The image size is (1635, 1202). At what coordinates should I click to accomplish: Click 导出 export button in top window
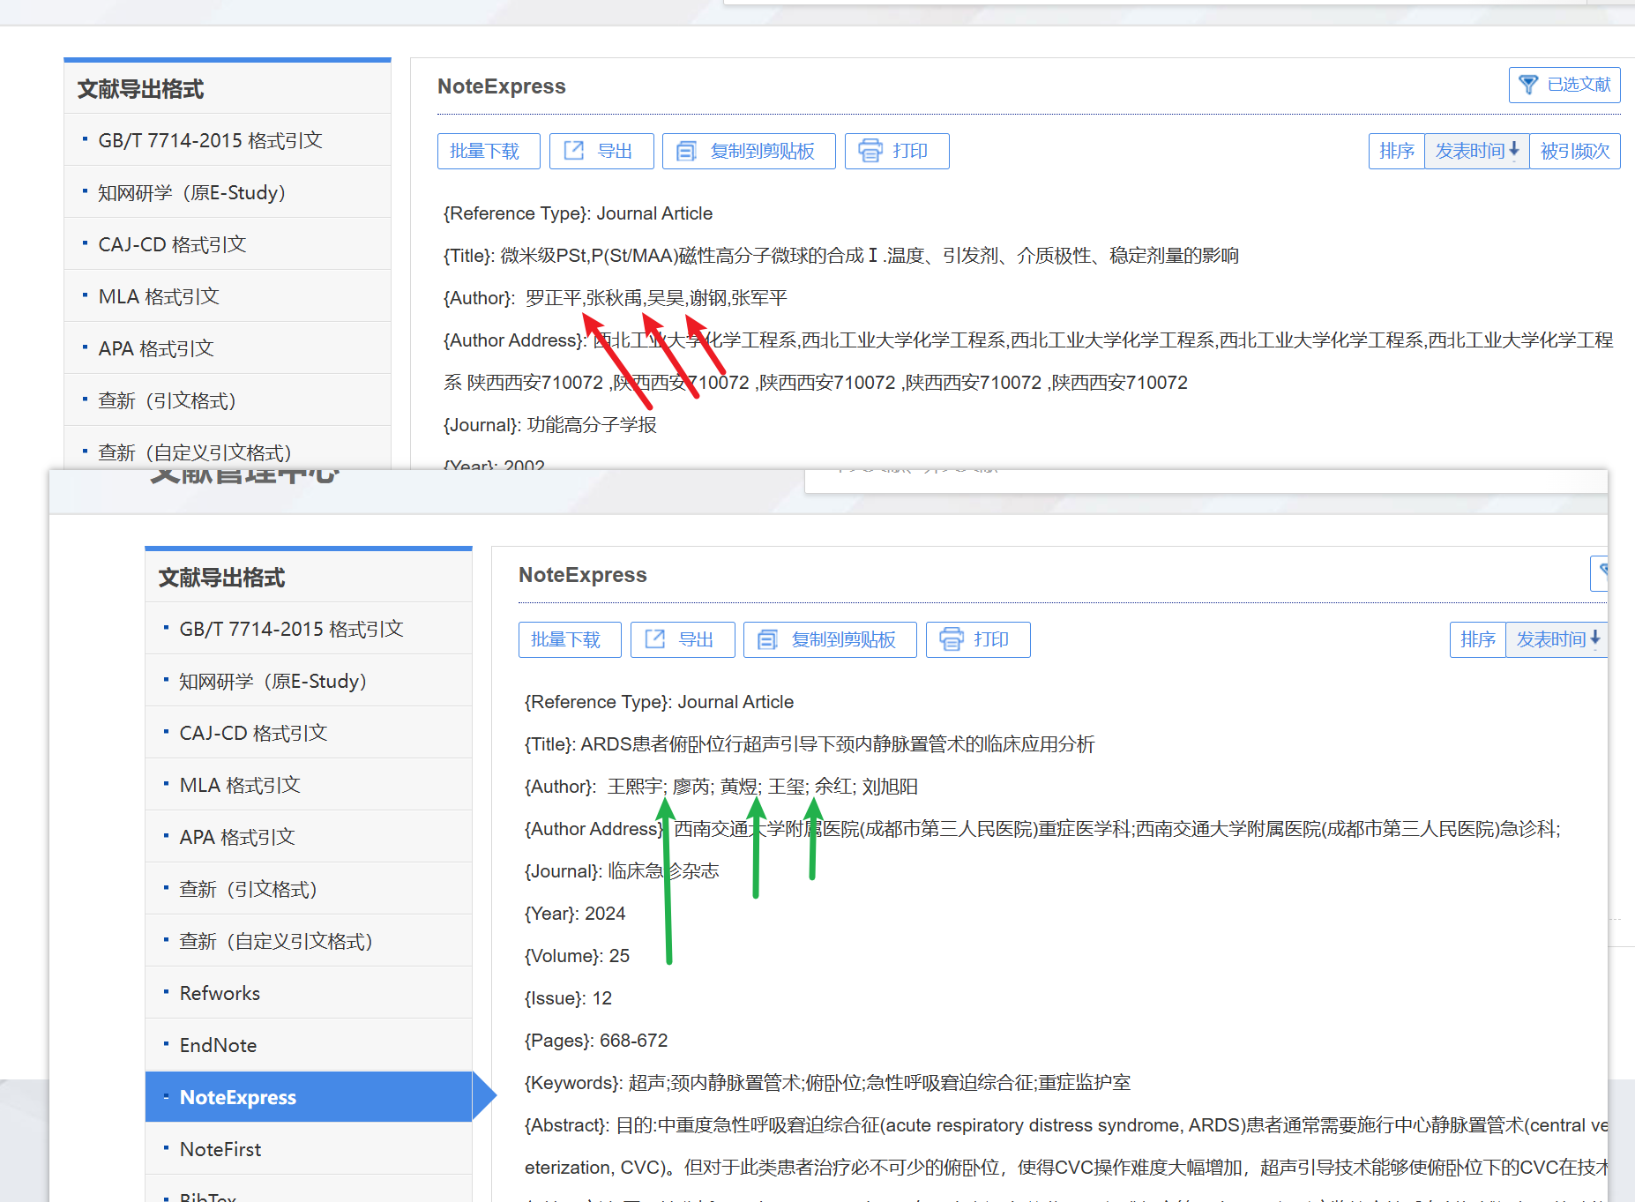click(601, 151)
